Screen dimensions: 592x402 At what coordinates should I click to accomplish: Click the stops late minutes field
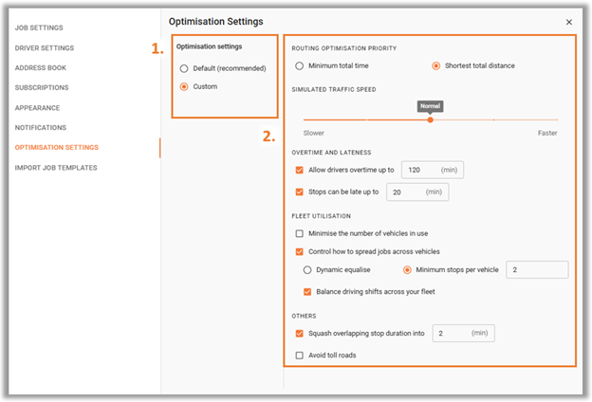pyautogui.click(x=417, y=192)
